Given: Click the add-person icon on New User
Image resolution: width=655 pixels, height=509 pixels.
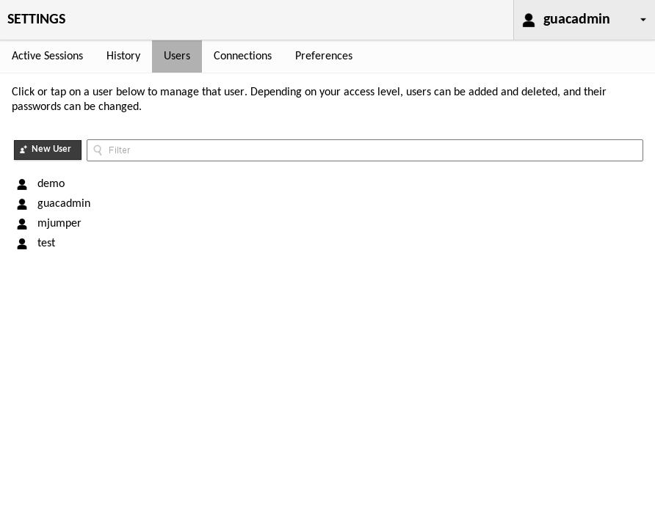Looking at the screenshot, I should [x=23, y=150].
